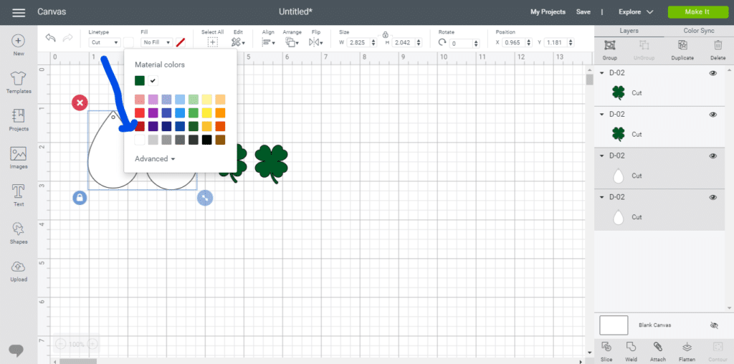Open the hamburger main menu
Viewport: 734px width, 364px height.
[19, 12]
